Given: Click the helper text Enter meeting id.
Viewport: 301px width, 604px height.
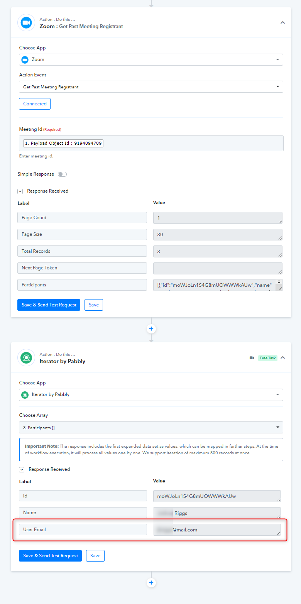Looking at the screenshot, I should [x=36, y=156].
